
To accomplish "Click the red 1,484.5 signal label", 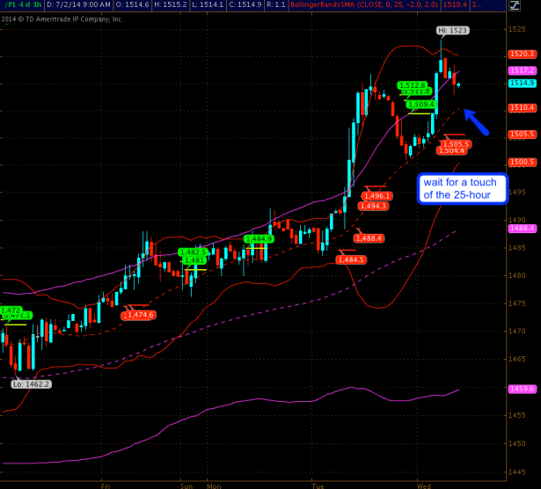I will 350,259.
